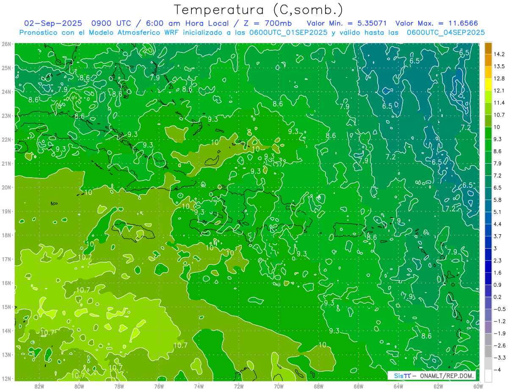Screen dimensions: 508x392
Task: Click the -3.3 value on the color scale
Action: [500, 358]
